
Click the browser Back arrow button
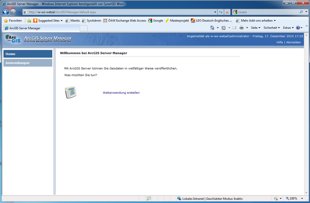pos(6,12)
